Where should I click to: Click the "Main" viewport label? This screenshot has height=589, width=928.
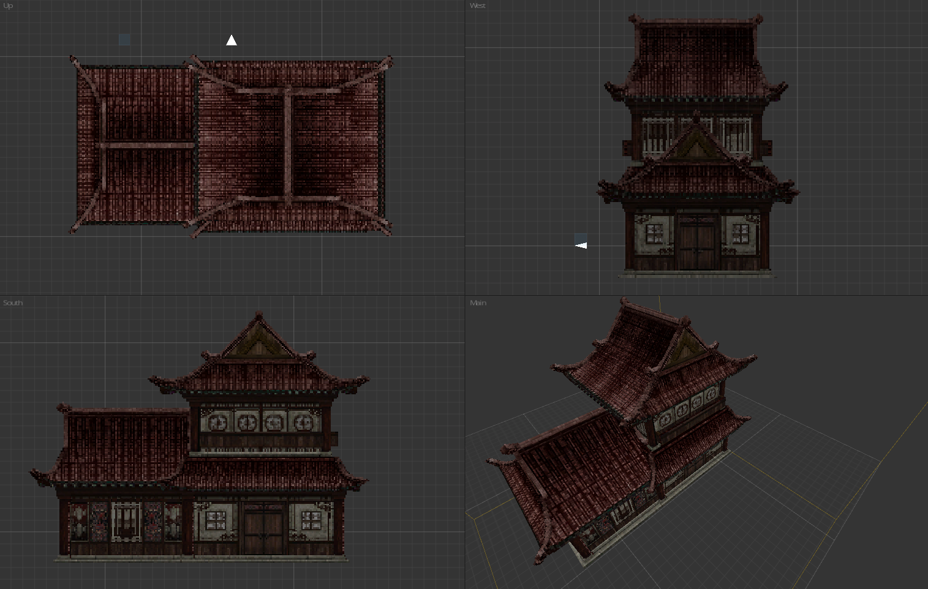[478, 302]
